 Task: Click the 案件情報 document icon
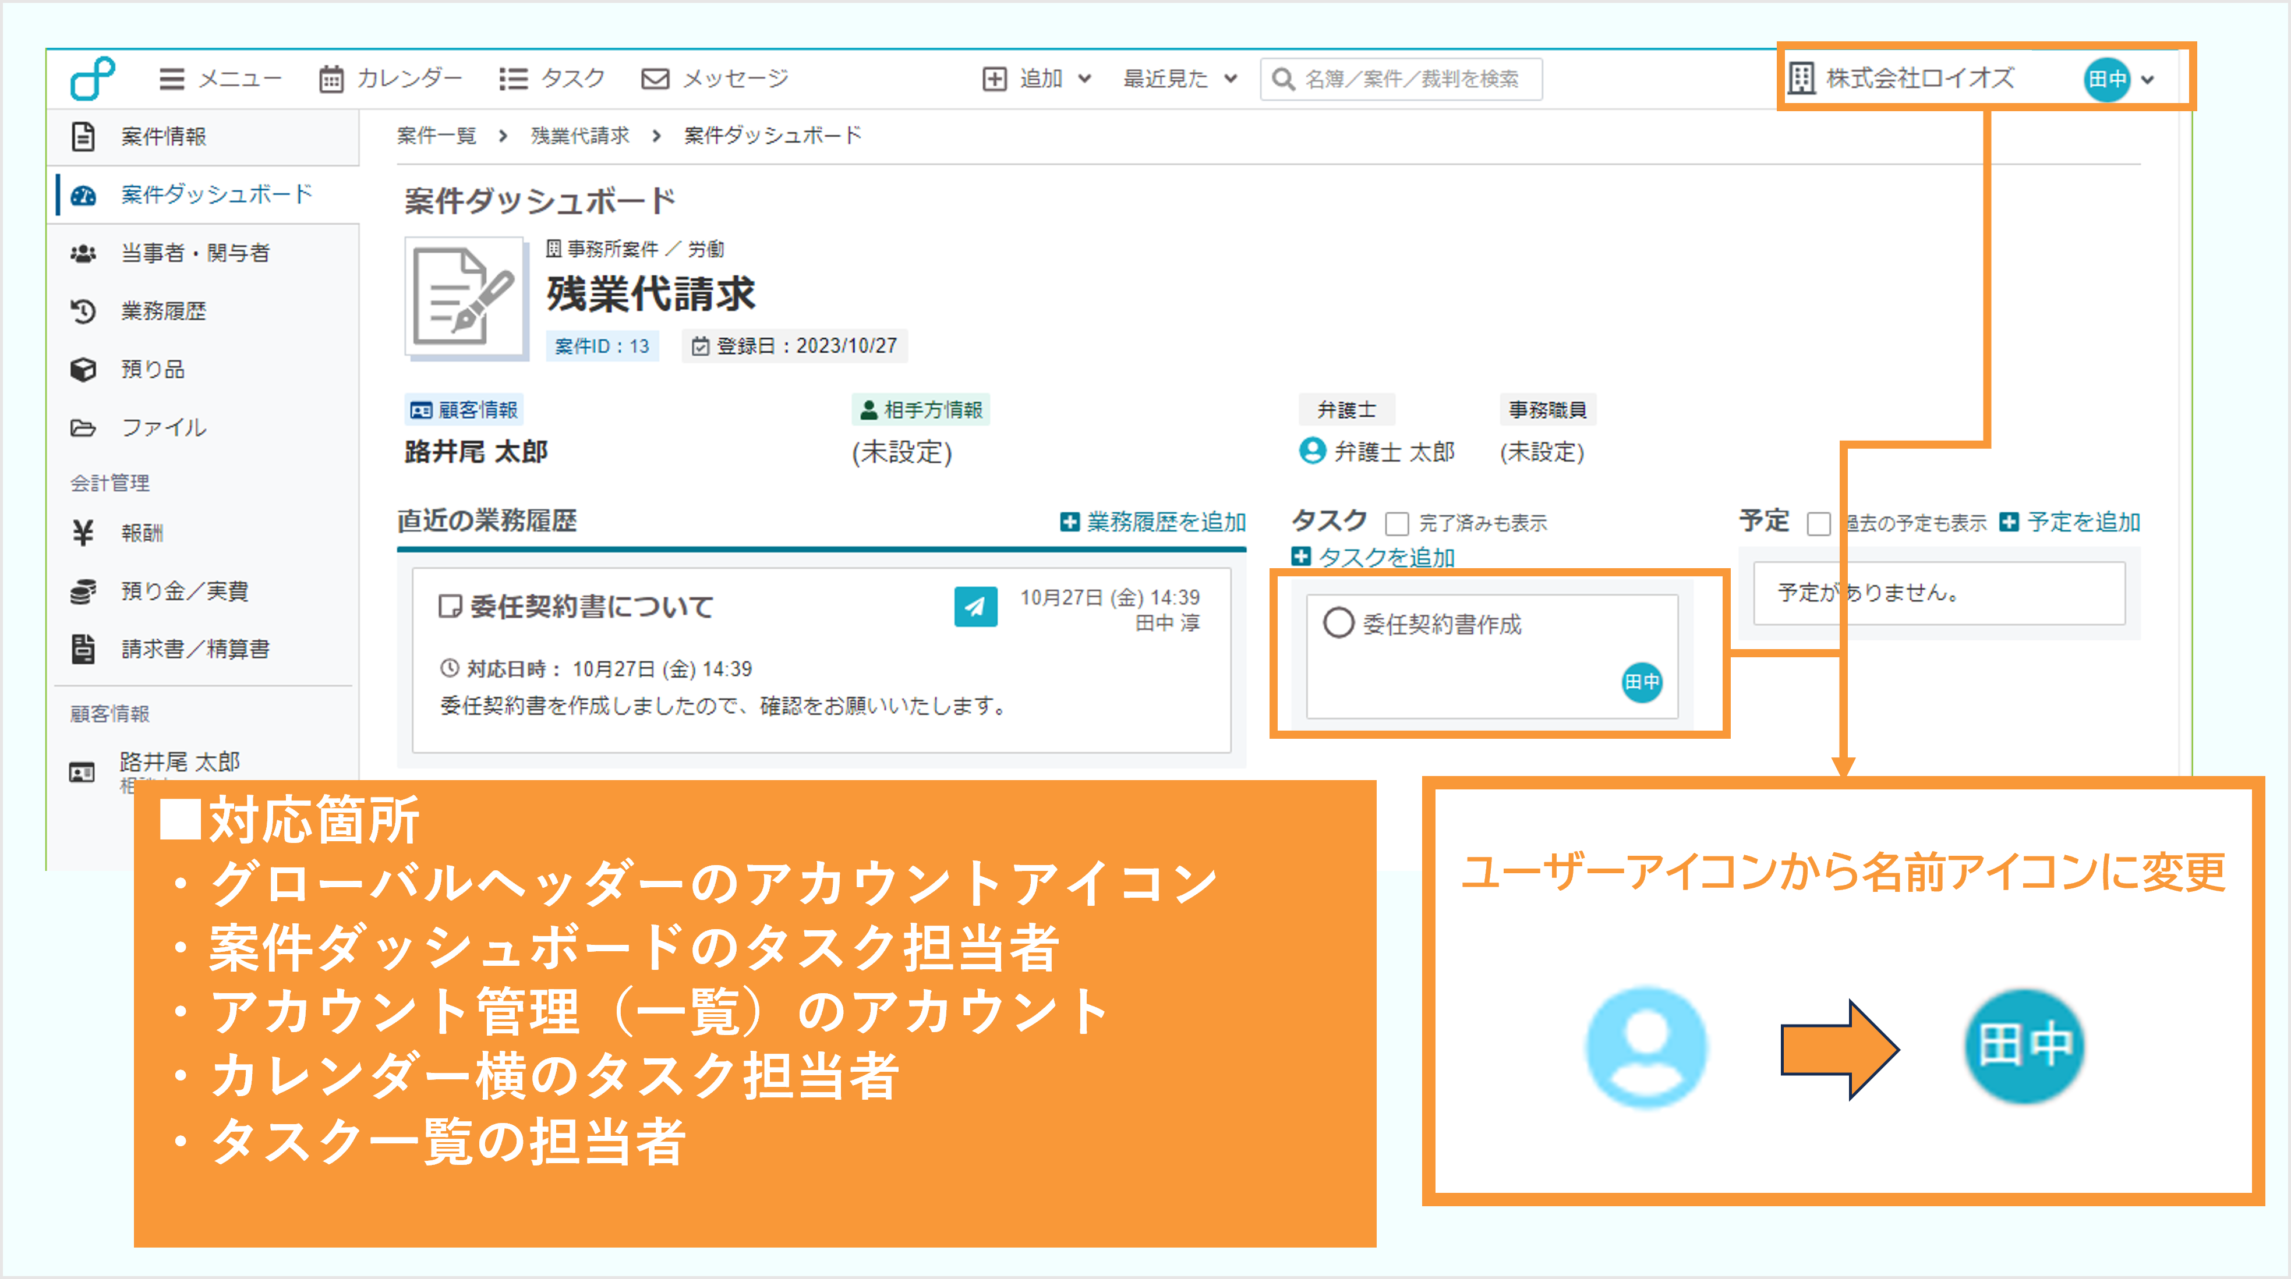point(83,137)
